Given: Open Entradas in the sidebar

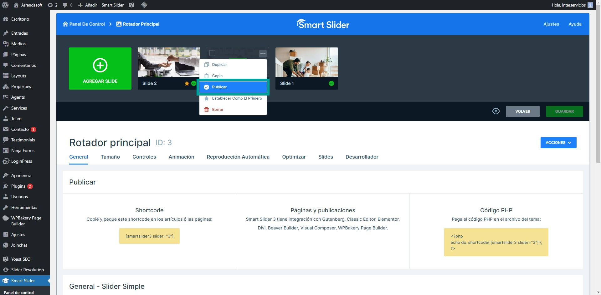Looking at the screenshot, I should 25,33.
